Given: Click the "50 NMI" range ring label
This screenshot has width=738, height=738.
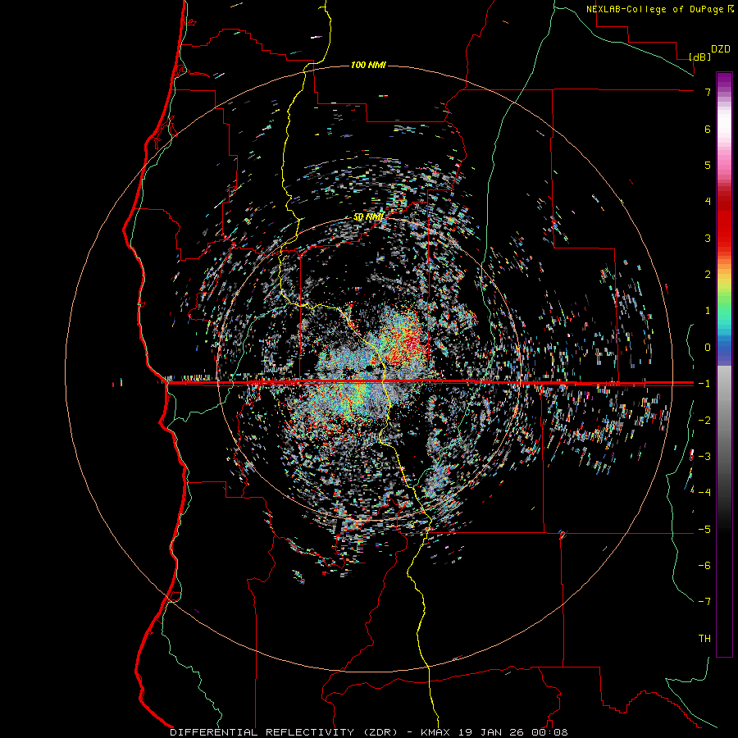Looking at the screenshot, I should click(368, 216).
